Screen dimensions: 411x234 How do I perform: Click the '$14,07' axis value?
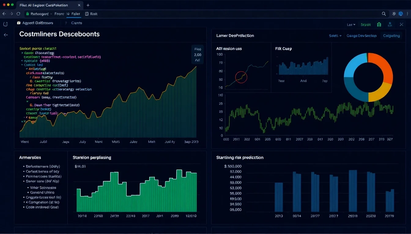pyautogui.click(x=80, y=167)
